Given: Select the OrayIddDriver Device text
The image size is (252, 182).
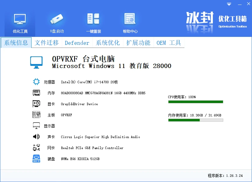Looking at the screenshot, I should [x=79, y=104].
